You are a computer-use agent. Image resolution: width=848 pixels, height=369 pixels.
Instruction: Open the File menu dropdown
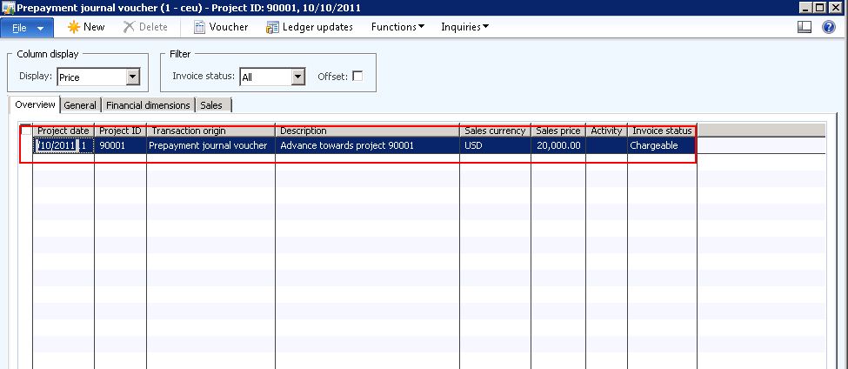coord(28,27)
